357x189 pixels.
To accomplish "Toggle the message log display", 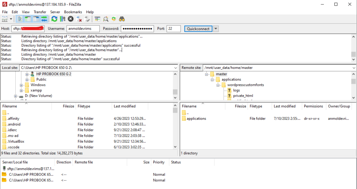I will pyautogui.click(x=20, y=19).
